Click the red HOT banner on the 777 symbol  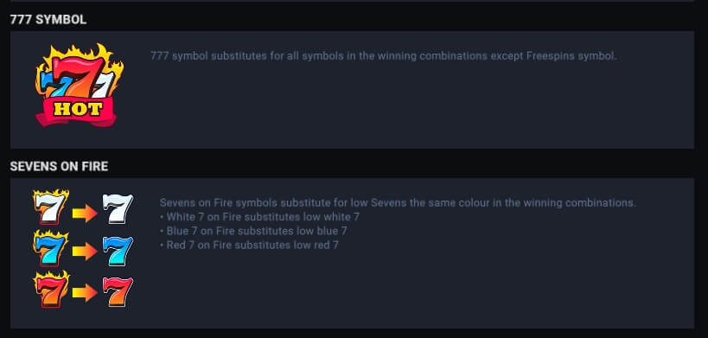coord(76,110)
